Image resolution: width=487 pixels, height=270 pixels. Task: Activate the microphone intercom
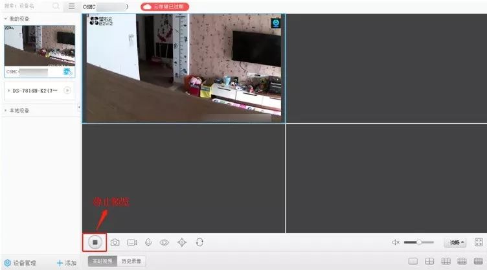[x=148, y=242]
